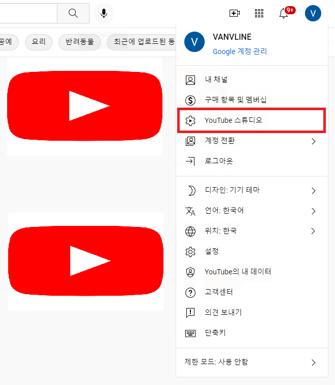
Task: Click the search magnifier button
Action: click(x=73, y=13)
